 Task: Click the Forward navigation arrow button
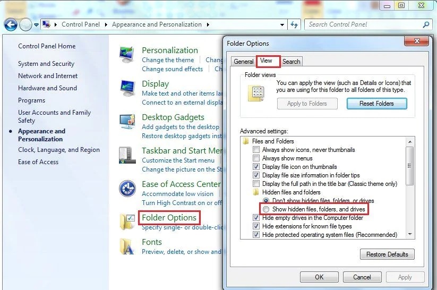(25, 25)
